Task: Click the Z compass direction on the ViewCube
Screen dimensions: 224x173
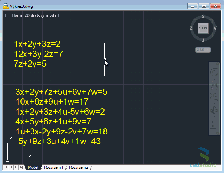Action: (x=191, y=28)
